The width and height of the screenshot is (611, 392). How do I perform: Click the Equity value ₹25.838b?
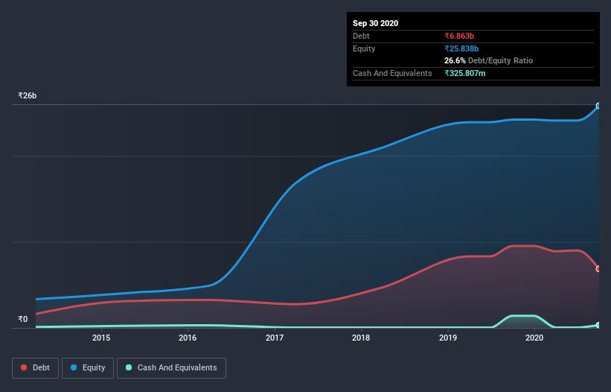(x=461, y=48)
